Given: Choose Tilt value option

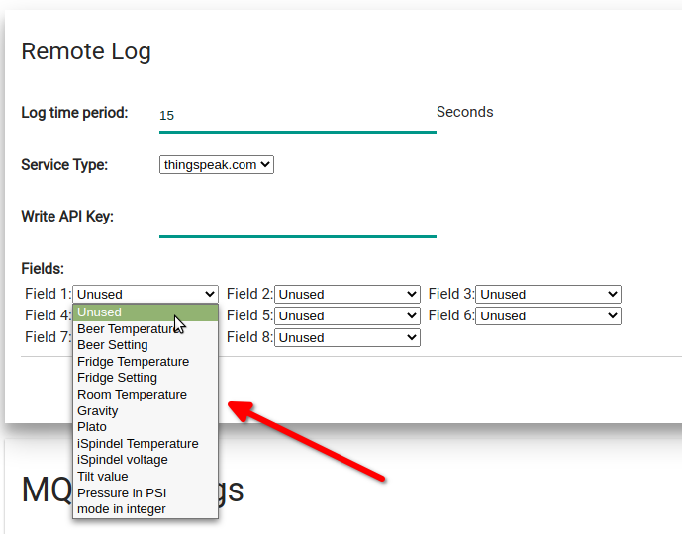Looking at the screenshot, I should click(146, 477).
